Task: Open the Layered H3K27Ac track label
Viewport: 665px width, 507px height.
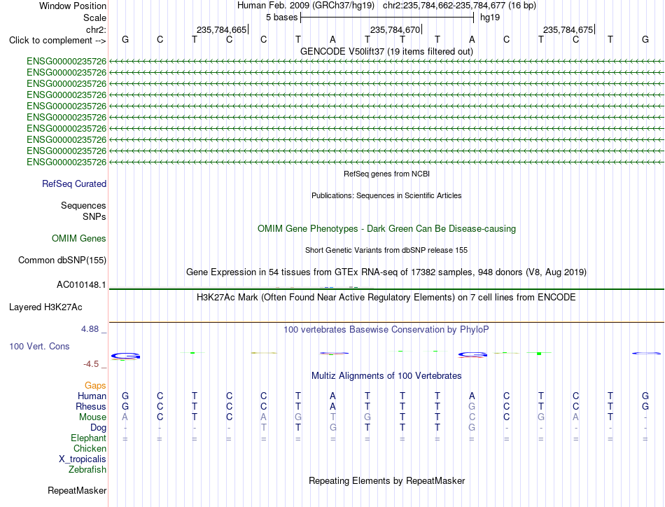Action: point(45,307)
